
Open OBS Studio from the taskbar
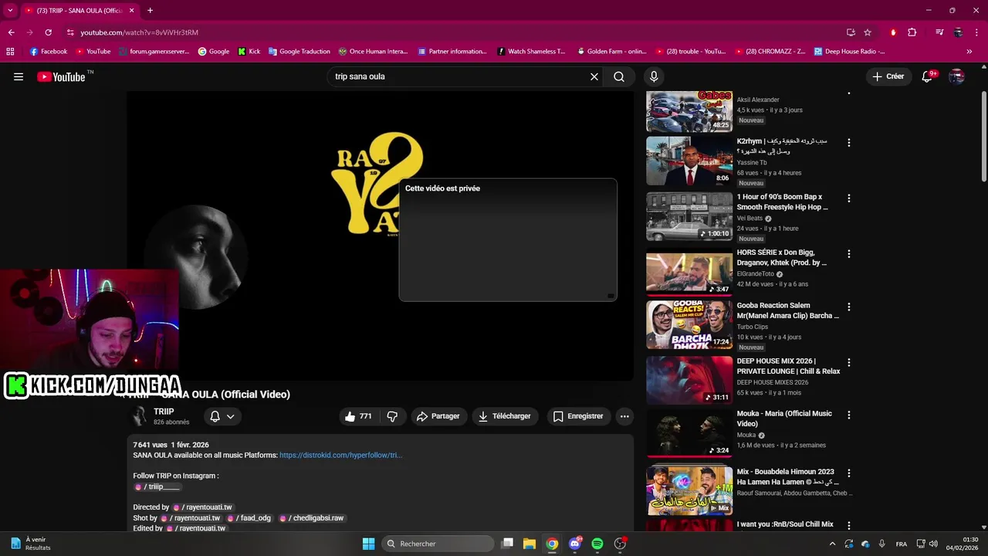620,544
